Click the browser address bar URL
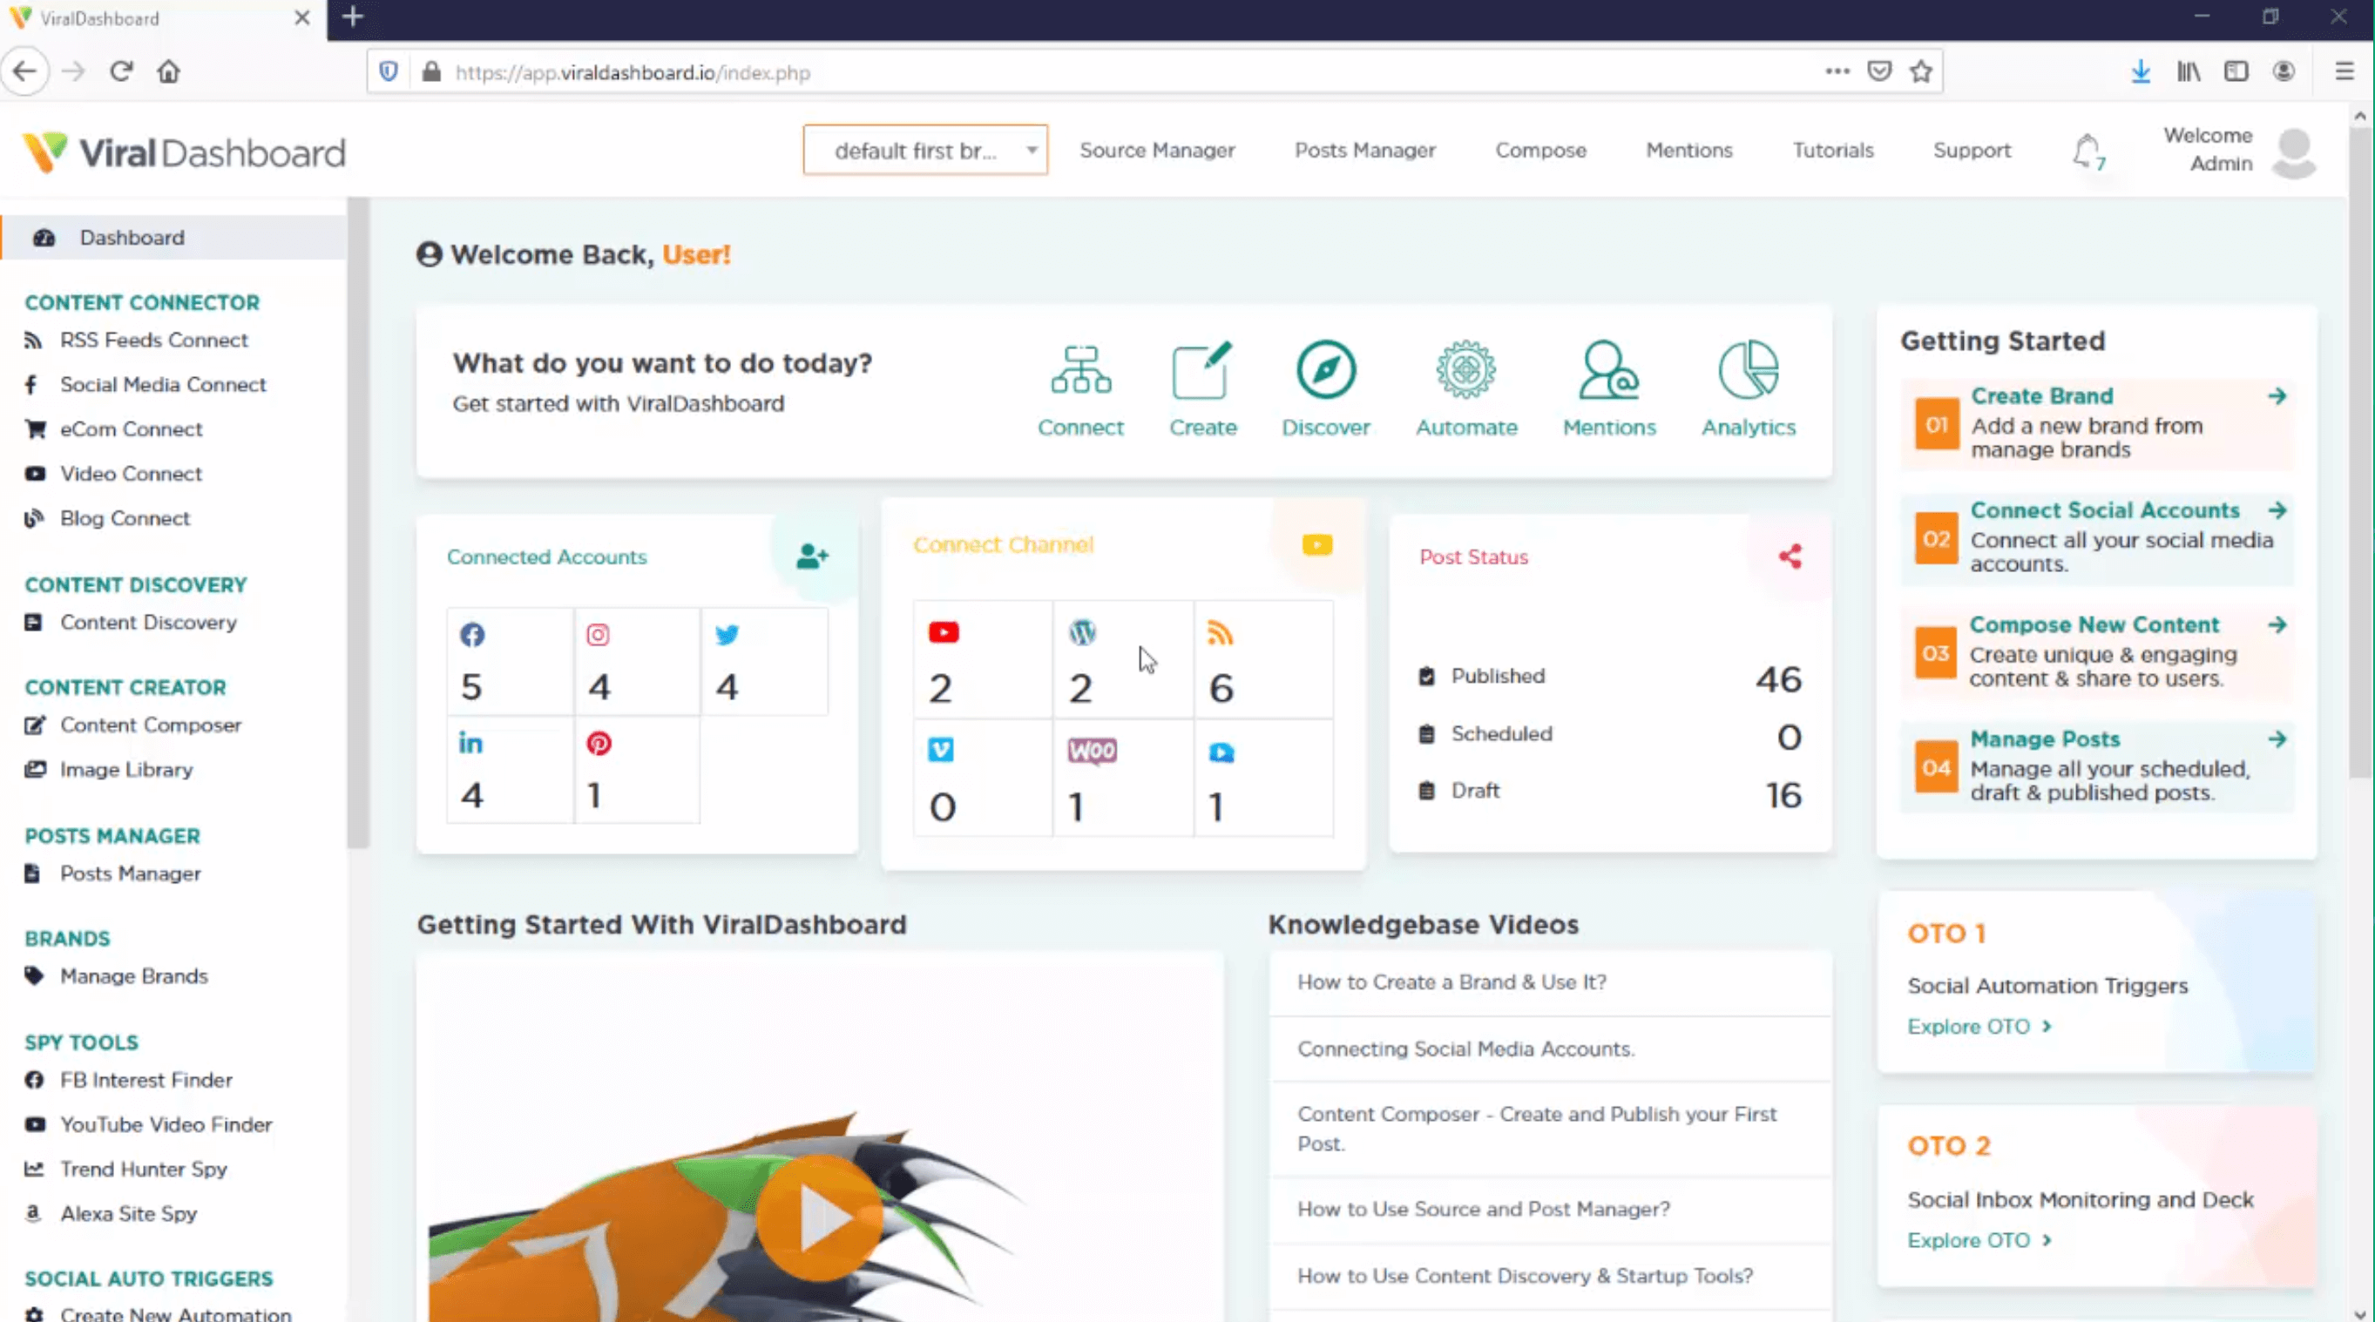Viewport: 2375px width, 1322px height. (633, 72)
